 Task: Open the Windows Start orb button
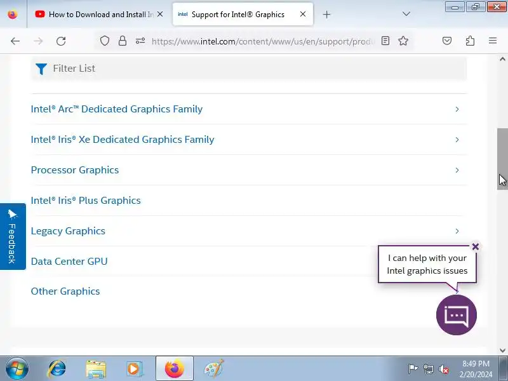click(x=17, y=368)
